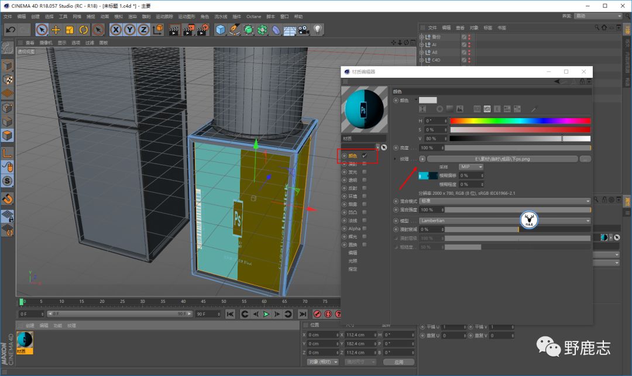
Task: Open the 文件 menu in menu bar
Action: click(x=7, y=16)
